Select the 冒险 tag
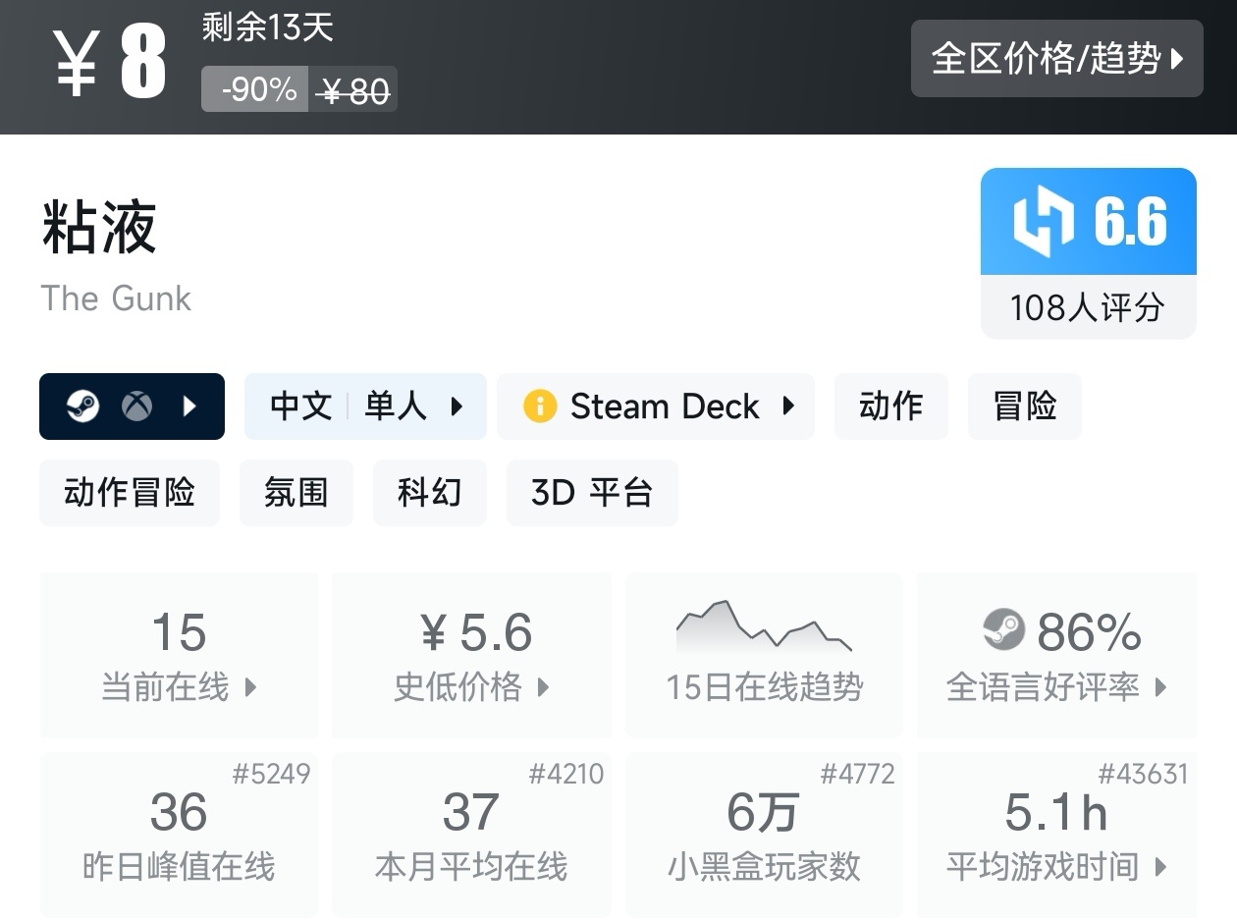 click(x=1024, y=406)
